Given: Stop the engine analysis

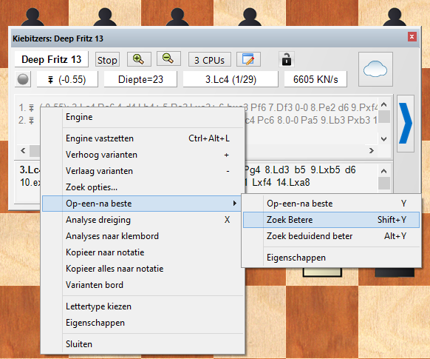Looking at the screenshot, I should [x=107, y=60].
